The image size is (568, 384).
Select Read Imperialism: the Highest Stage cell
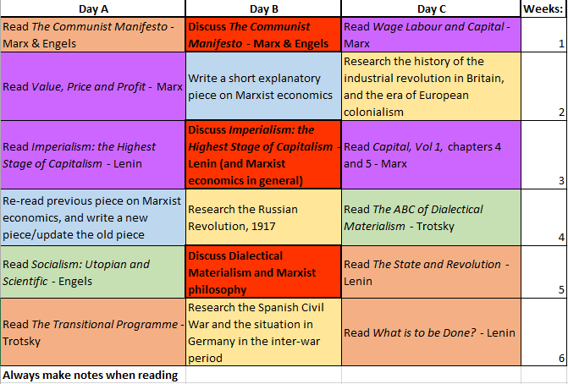(92, 155)
